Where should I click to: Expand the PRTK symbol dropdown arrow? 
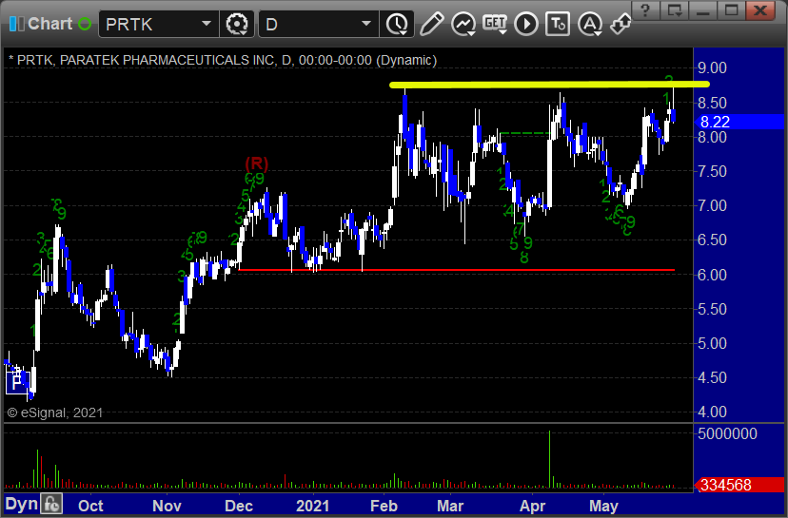(x=207, y=23)
